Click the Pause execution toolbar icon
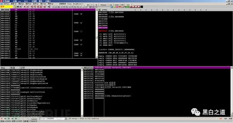The width and height of the screenshot is (233, 123). [27, 7]
